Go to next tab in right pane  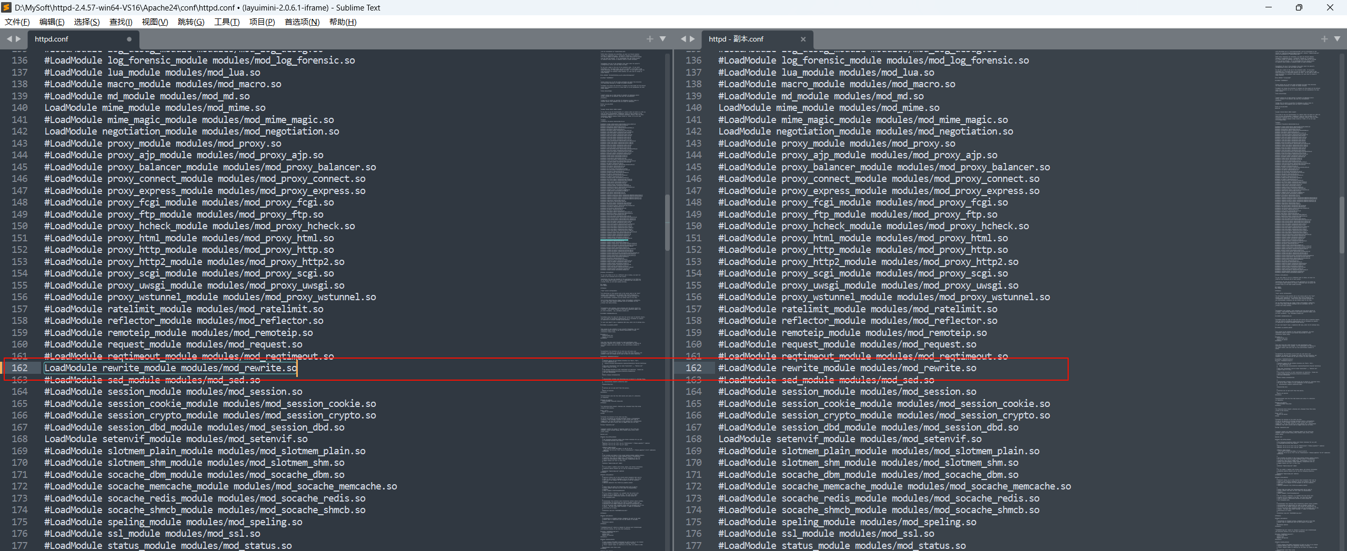(692, 39)
